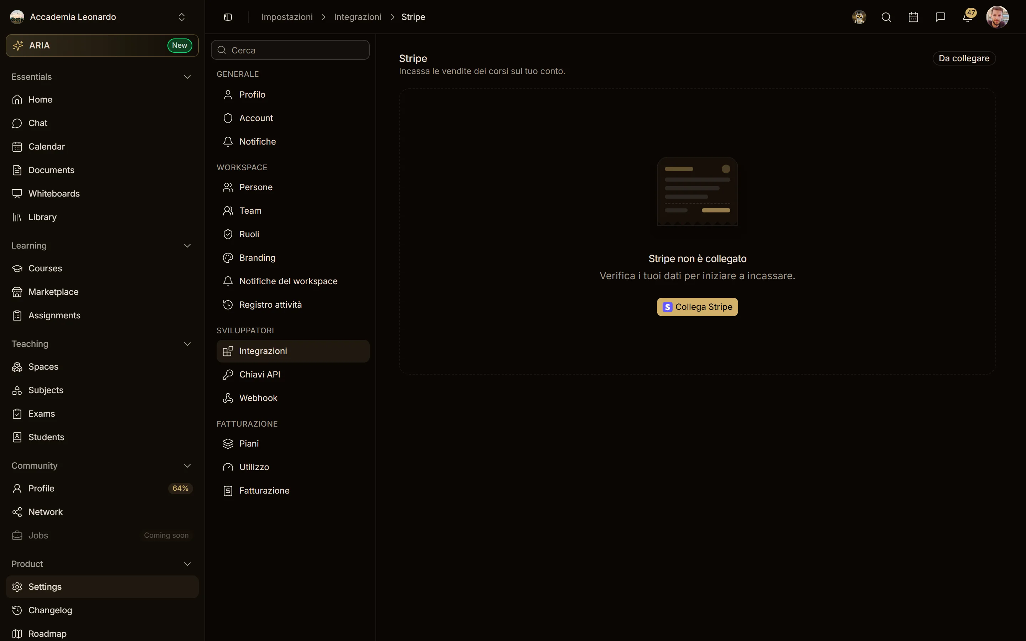The width and height of the screenshot is (1026, 641).
Task: Click the Cerca search field
Action: [290, 50]
